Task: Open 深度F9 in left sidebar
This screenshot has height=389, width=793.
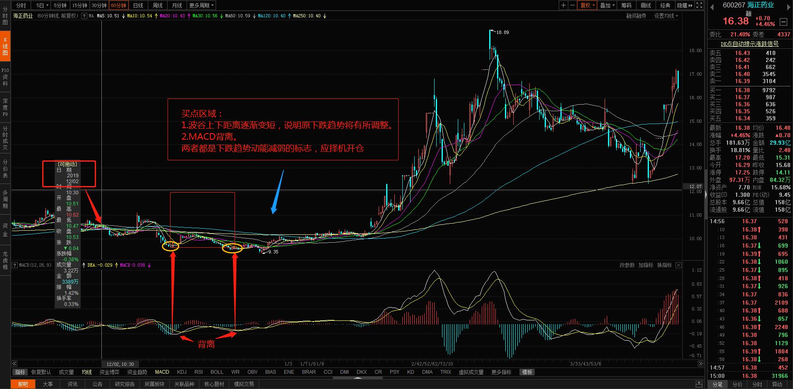Action: (x=5, y=107)
